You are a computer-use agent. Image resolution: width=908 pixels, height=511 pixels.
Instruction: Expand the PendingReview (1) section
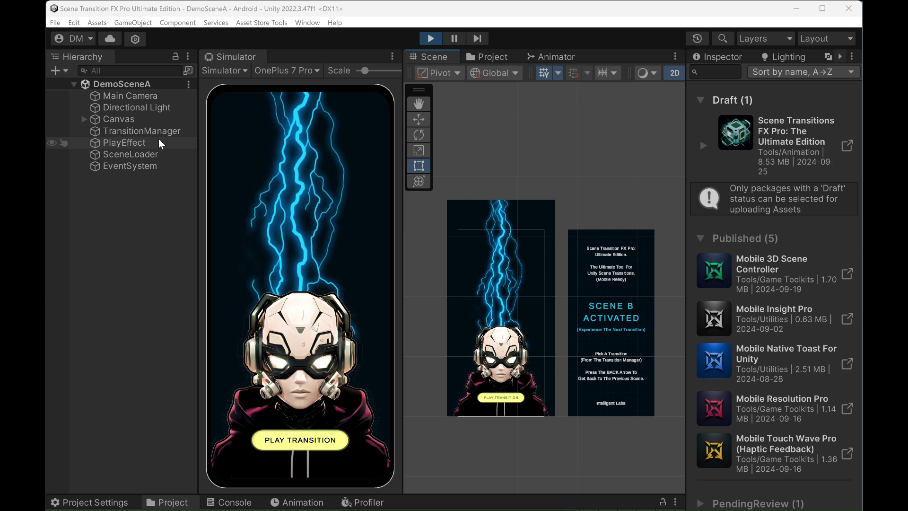click(x=700, y=504)
